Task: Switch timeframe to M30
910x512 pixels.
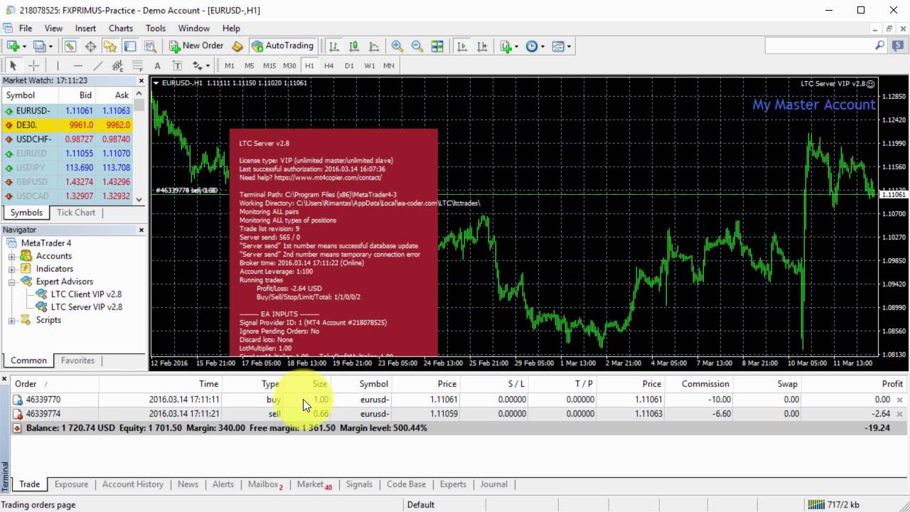Action: point(289,65)
